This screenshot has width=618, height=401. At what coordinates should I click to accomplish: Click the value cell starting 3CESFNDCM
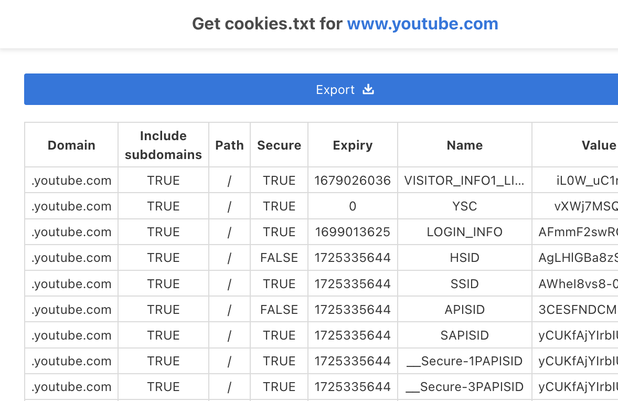pyautogui.click(x=575, y=309)
